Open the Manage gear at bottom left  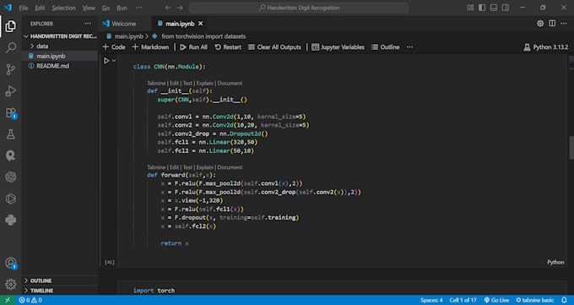pyautogui.click(x=11, y=284)
